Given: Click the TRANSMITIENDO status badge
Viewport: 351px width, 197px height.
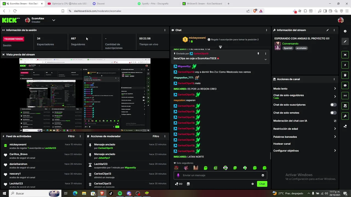Looking at the screenshot, I should (x=14, y=39).
